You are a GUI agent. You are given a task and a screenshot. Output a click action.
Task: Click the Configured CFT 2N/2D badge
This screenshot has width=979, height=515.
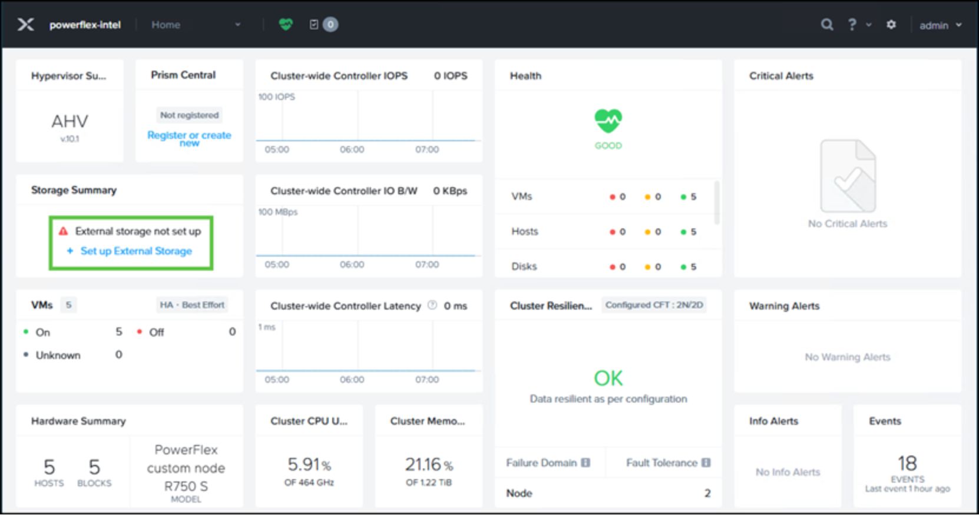654,305
